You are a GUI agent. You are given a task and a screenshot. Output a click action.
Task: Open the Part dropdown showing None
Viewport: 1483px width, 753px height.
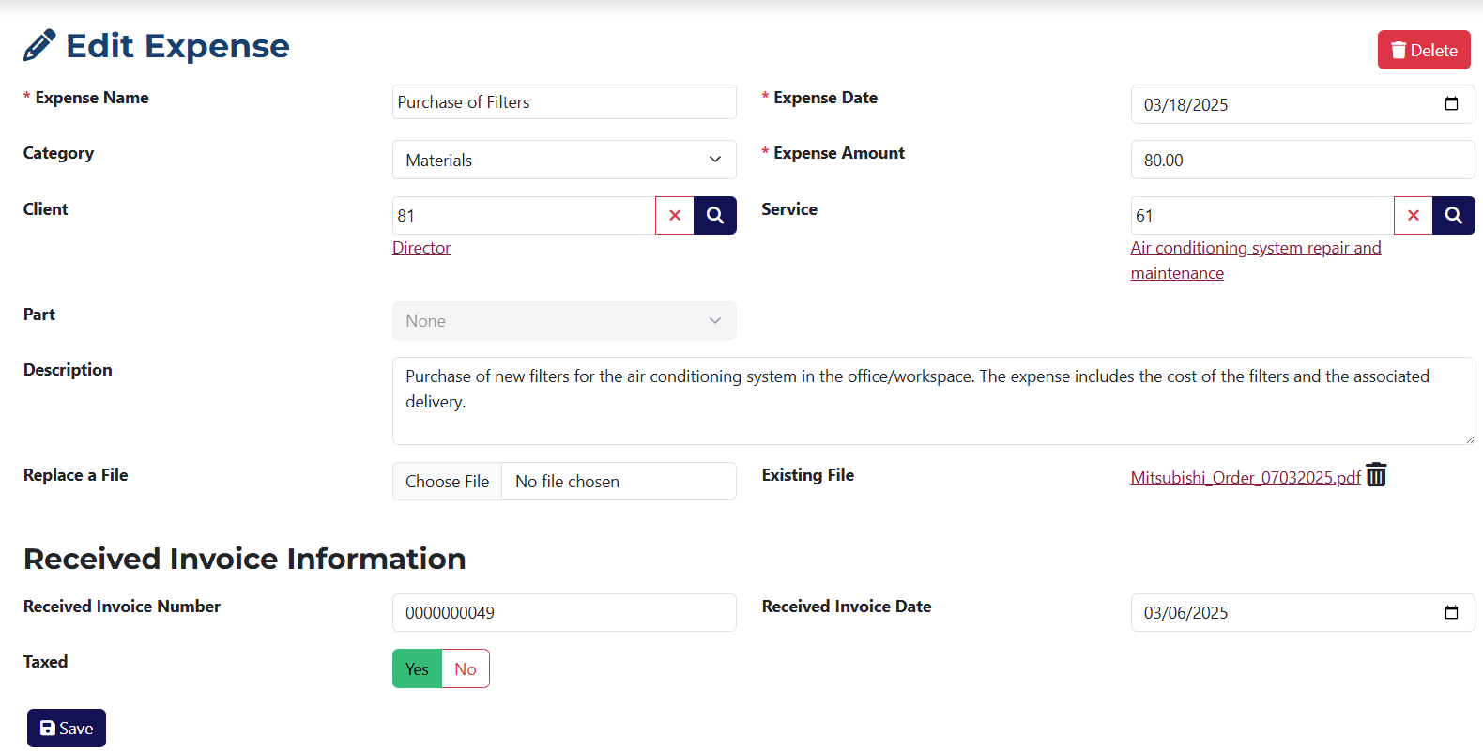[564, 321]
